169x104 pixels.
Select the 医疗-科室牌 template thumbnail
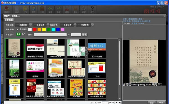pyautogui.click(x=97, y=49)
